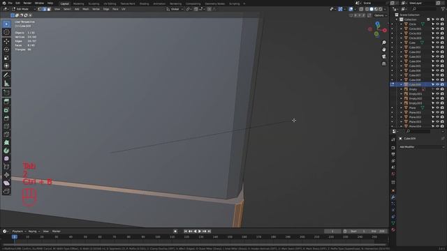Enable face select mode
This screenshot has height=251, width=447.
click(x=49, y=9)
